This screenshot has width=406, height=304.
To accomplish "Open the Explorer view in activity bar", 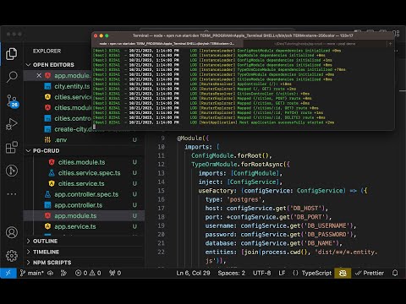I will tap(12, 54).
